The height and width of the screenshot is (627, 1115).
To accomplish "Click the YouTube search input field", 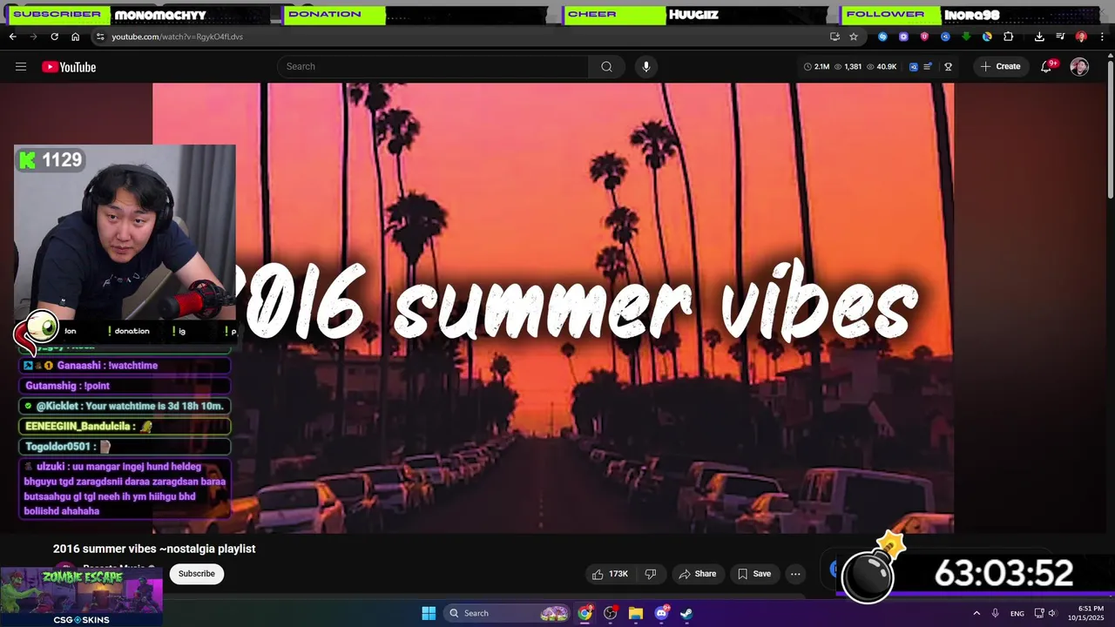I will pos(433,67).
